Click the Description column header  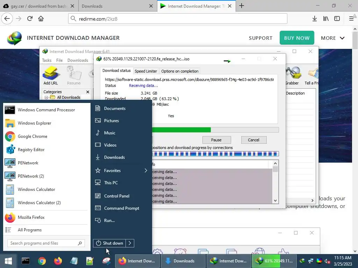pos(295,93)
